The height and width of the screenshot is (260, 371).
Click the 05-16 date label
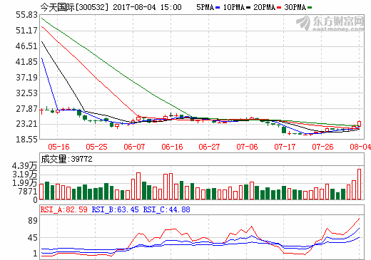coord(59,147)
